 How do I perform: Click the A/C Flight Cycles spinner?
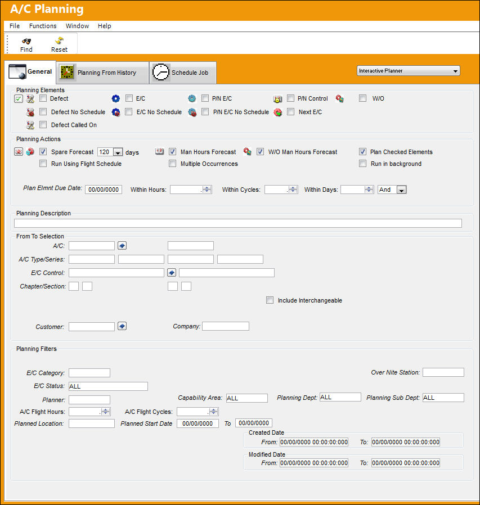[214, 411]
